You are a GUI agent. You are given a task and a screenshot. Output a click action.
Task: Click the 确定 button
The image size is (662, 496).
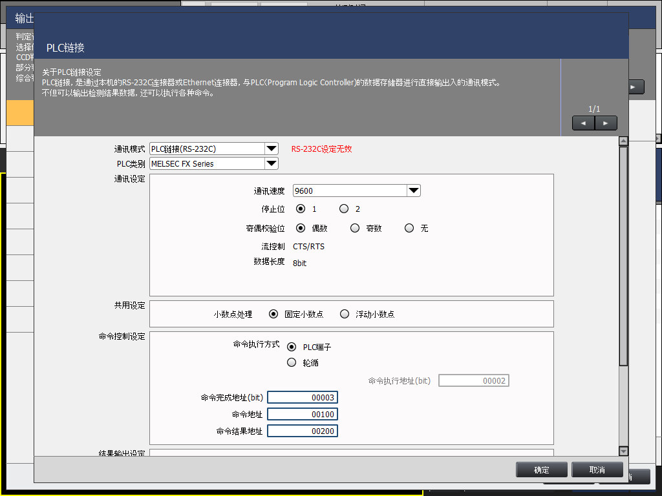point(541,470)
